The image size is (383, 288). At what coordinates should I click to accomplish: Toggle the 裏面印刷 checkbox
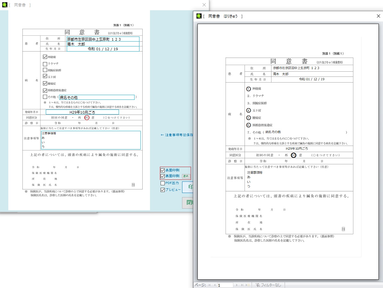163,176
